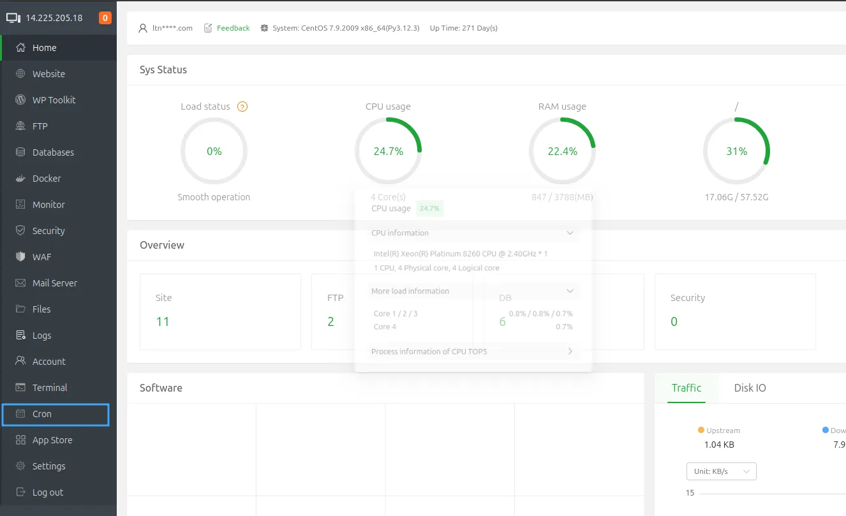Click the green 24.7% badge in CPU popup

[x=429, y=209]
